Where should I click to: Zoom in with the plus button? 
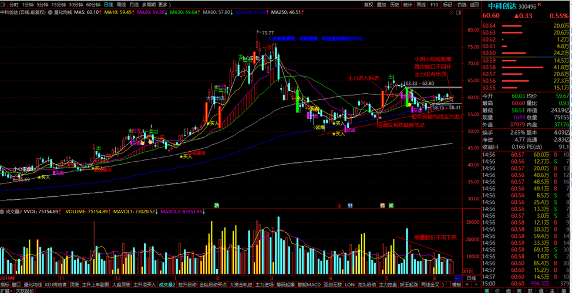tap(467, 284)
